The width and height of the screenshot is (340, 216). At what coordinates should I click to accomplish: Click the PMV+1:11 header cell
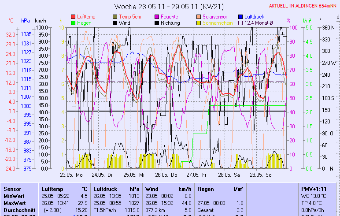(313, 189)
